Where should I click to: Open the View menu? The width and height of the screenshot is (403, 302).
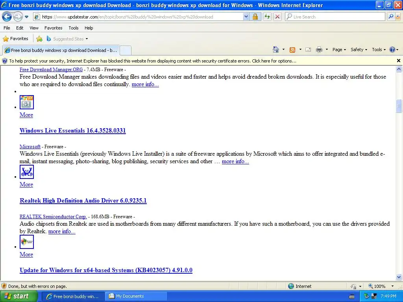point(34,28)
